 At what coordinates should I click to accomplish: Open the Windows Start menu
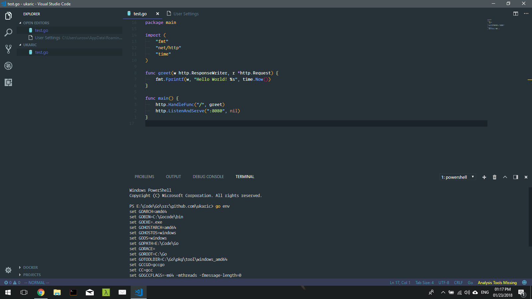(8, 292)
